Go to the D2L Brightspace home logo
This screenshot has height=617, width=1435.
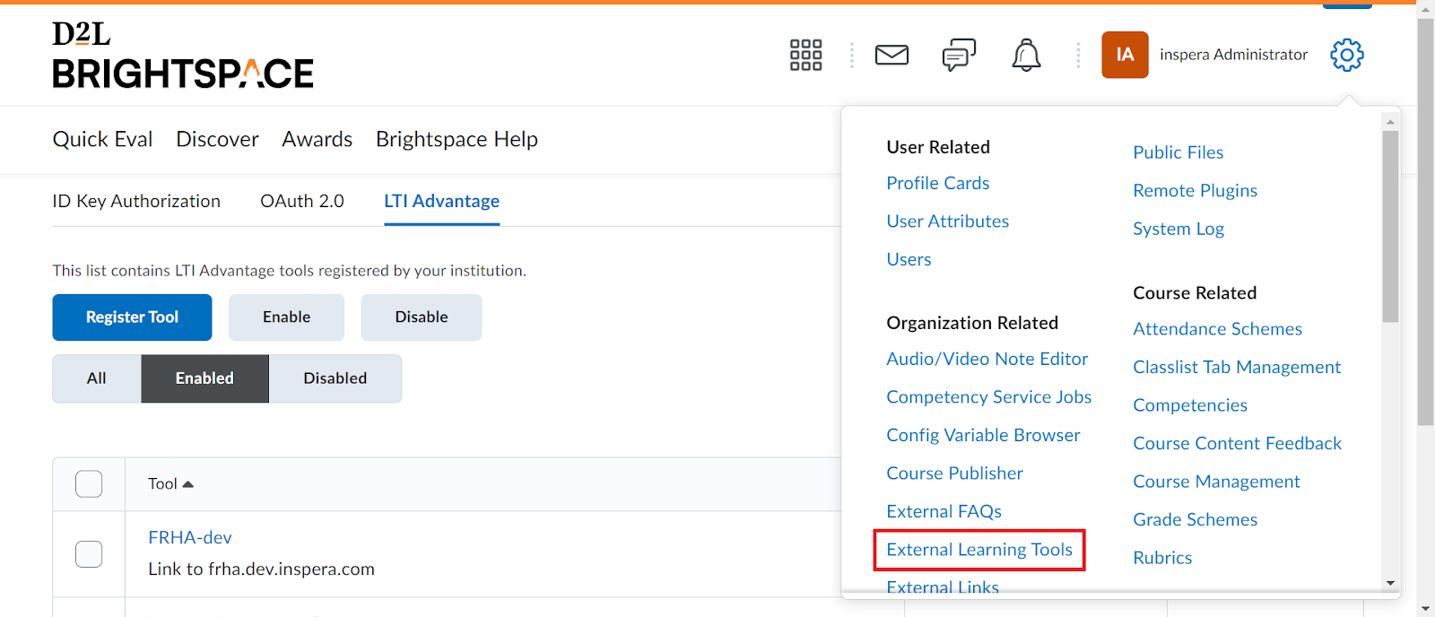click(x=183, y=55)
